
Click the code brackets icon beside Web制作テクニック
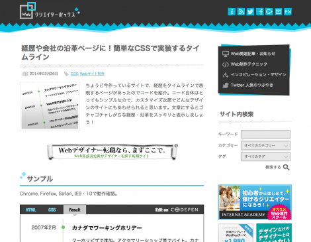point(226,64)
